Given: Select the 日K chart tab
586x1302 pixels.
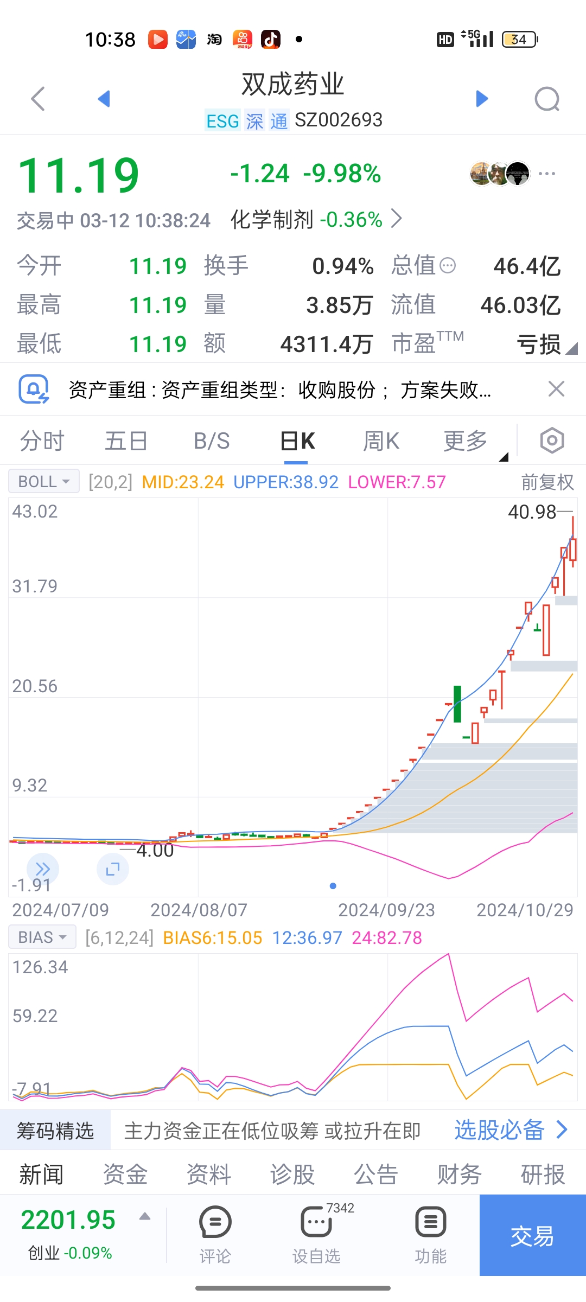Looking at the screenshot, I should pyautogui.click(x=297, y=441).
